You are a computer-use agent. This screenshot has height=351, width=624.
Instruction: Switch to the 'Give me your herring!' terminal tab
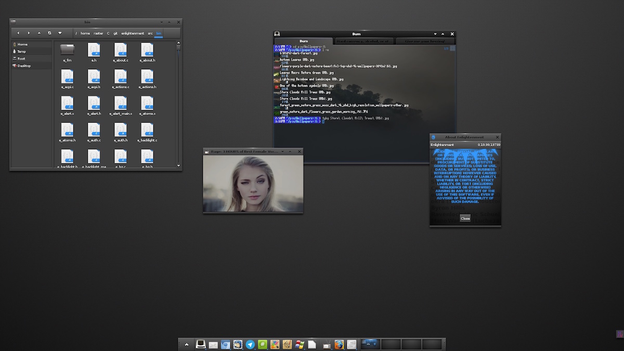click(x=425, y=41)
